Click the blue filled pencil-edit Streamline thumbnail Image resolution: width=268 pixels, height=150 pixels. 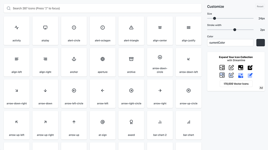(250, 75)
